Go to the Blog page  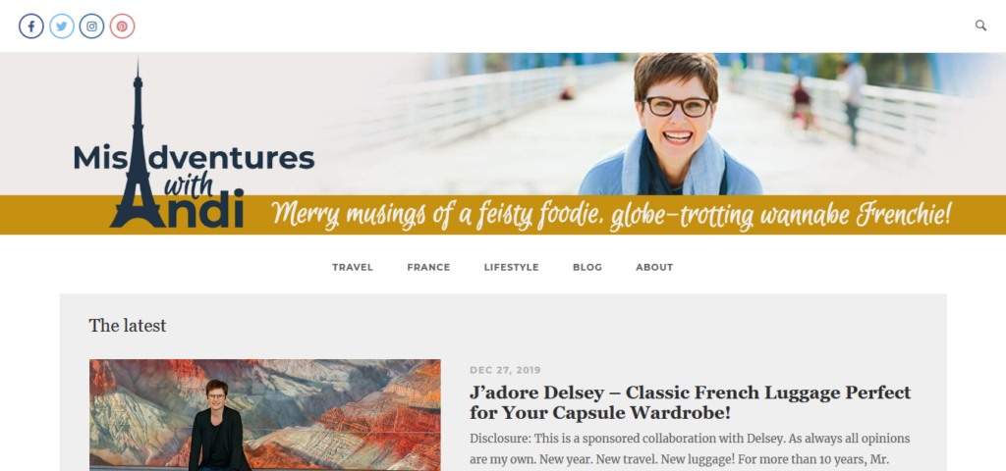pyautogui.click(x=587, y=267)
